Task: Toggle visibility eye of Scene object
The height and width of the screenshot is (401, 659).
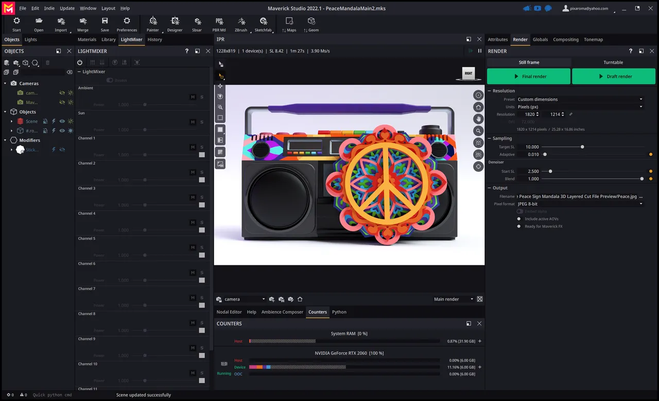Action: [x=62, y=121]
